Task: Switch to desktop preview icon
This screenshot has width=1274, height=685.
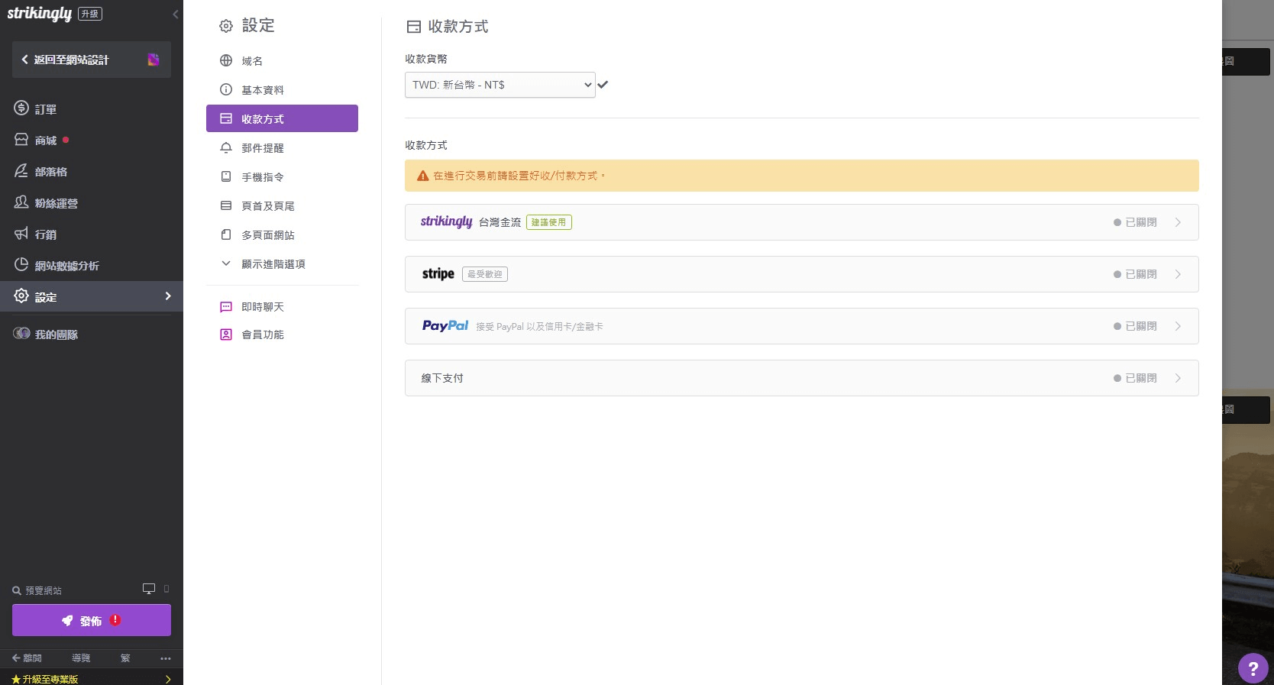Action: [149, 589]
